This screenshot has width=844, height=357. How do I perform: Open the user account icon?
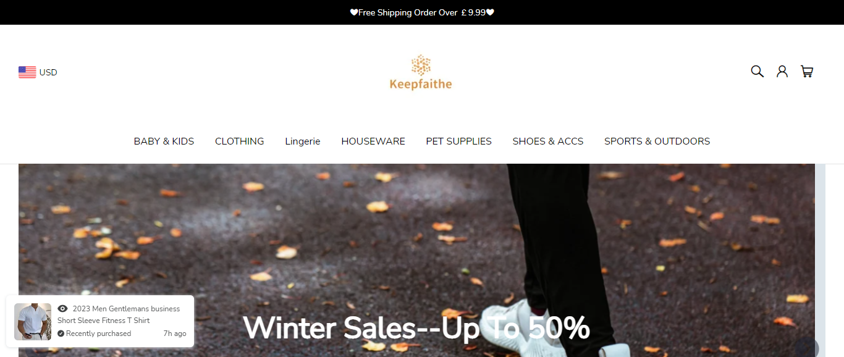pos(782,72)
